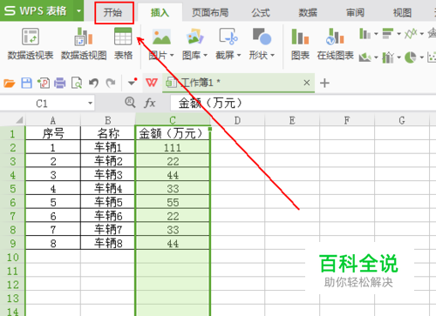Select cell containing 车辆8
The image size is (436, 316).
click(x=108, y=243)
